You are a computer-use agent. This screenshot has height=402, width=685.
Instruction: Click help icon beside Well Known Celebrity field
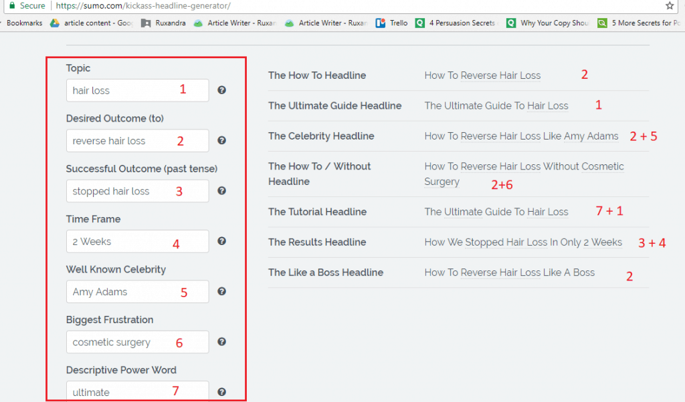click(221, 291)
